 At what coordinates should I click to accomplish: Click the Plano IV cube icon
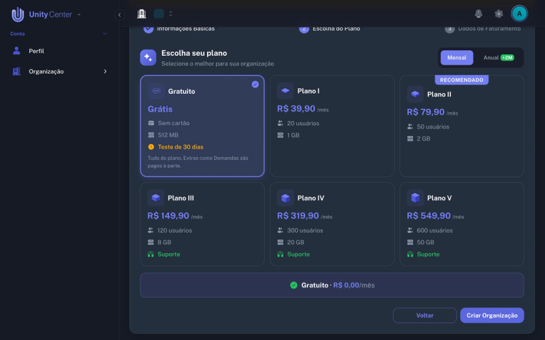coord(285,198)
